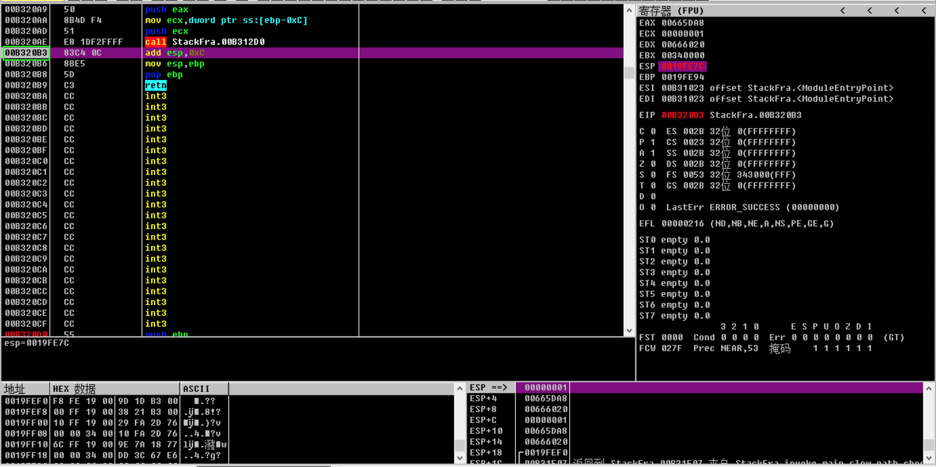Click the Z zero flag value
The height and width of the screenshot is (467, 936).
coord(653,164)
